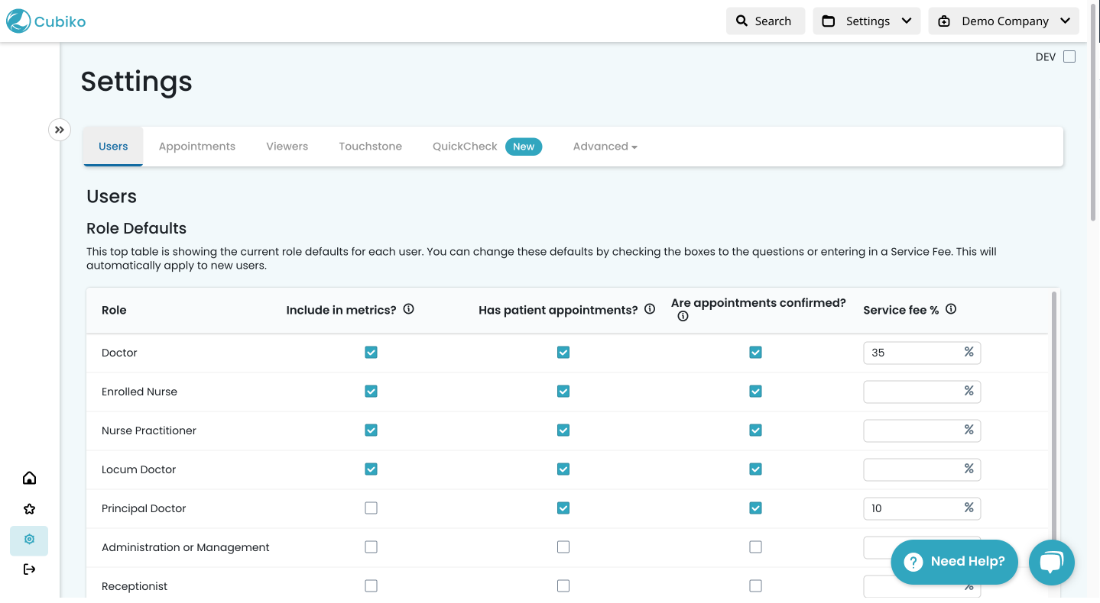Switch to the Appointments tab
The image size is (1100, 603).
(x=196, y=146)
